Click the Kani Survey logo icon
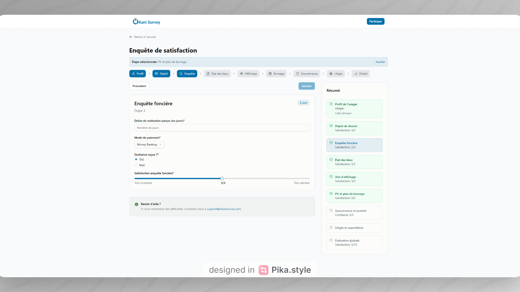 135,21
